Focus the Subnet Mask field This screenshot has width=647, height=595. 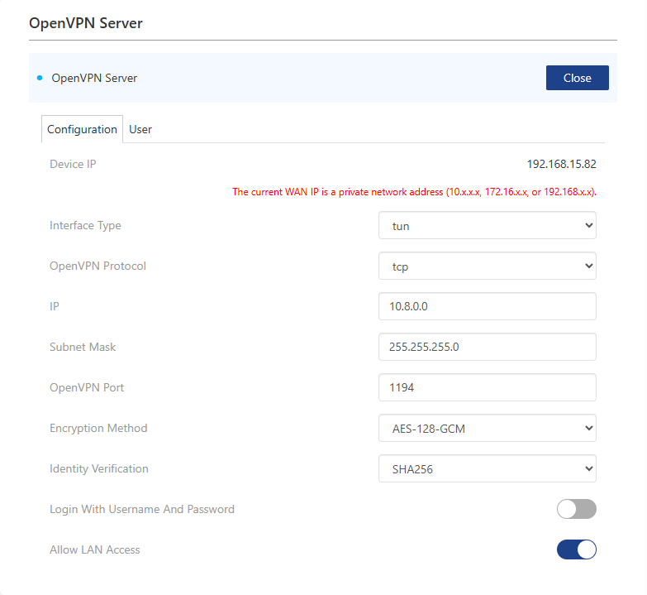(x=488, y=347)
